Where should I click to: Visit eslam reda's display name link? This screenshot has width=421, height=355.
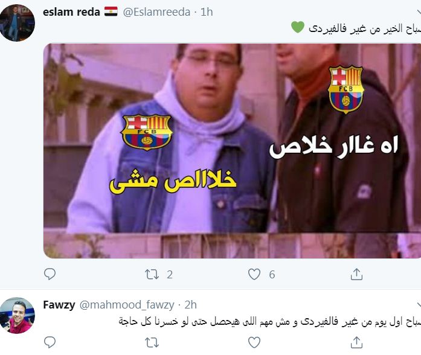pos(71,12)
